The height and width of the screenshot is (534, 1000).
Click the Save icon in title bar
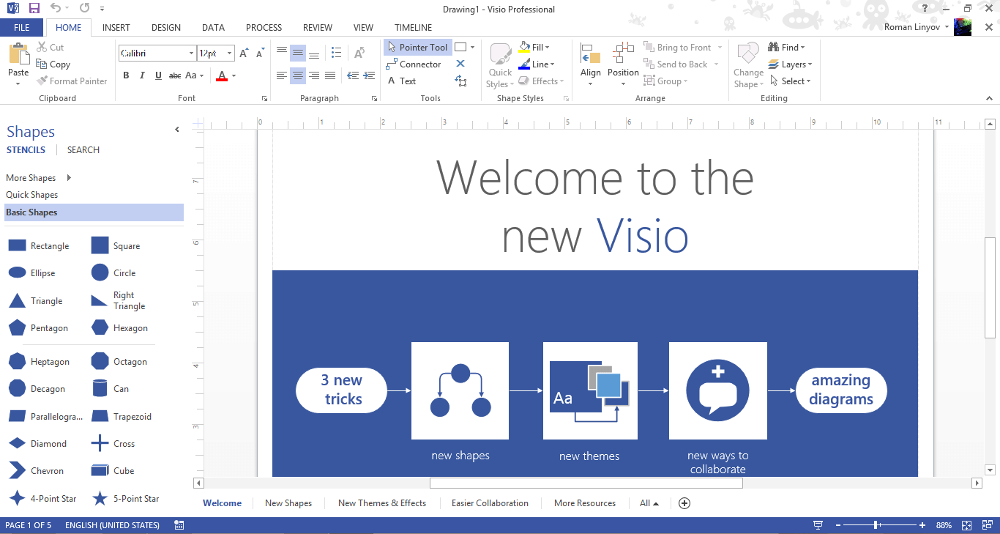(x=34, y=9)
